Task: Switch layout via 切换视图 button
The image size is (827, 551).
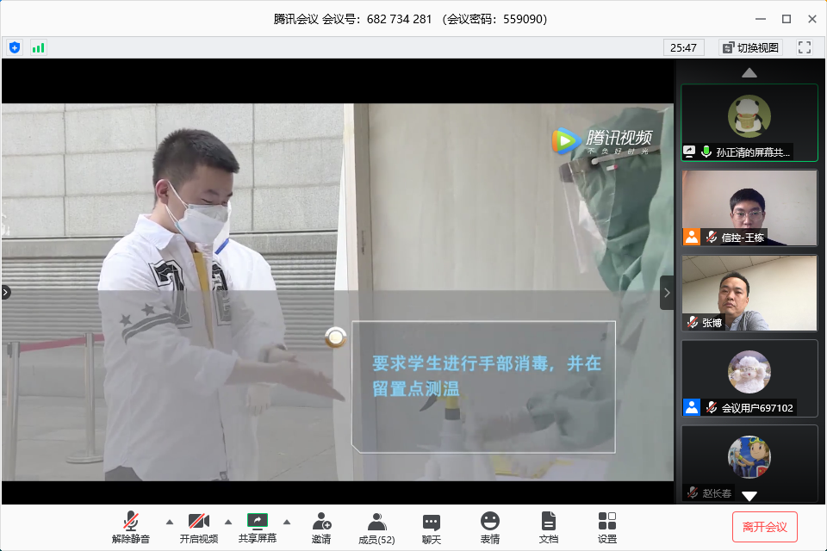Action: 749,47
